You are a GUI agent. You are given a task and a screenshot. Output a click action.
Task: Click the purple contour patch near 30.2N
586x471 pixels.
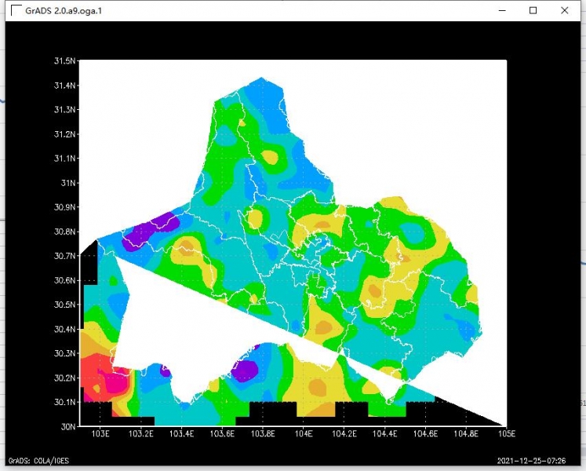[246, 368]
